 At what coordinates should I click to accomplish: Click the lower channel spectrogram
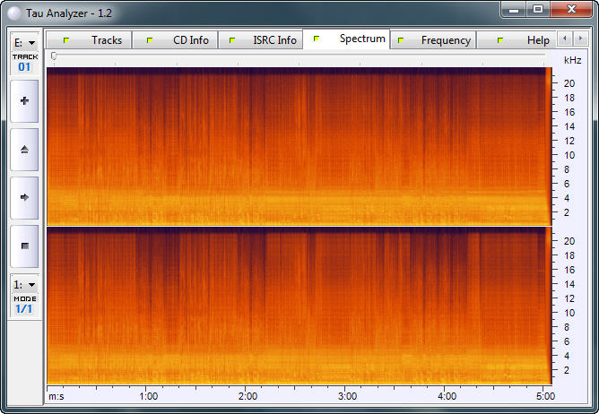tap(296, 306)
